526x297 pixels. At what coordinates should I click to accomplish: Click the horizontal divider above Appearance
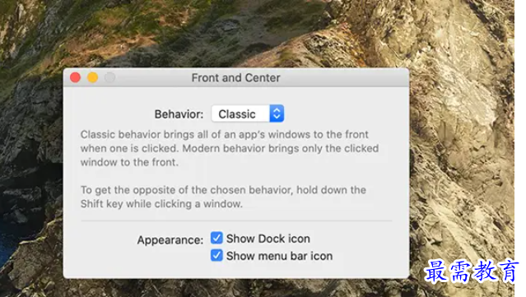pos(236,221)
